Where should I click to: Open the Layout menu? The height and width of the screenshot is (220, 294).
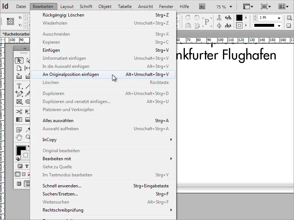pos(67,7)
